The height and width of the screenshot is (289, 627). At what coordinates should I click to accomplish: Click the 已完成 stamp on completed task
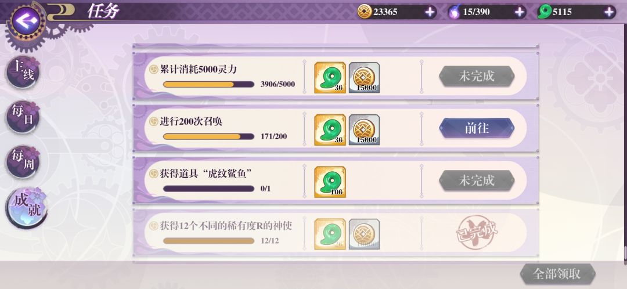point(477,233)
